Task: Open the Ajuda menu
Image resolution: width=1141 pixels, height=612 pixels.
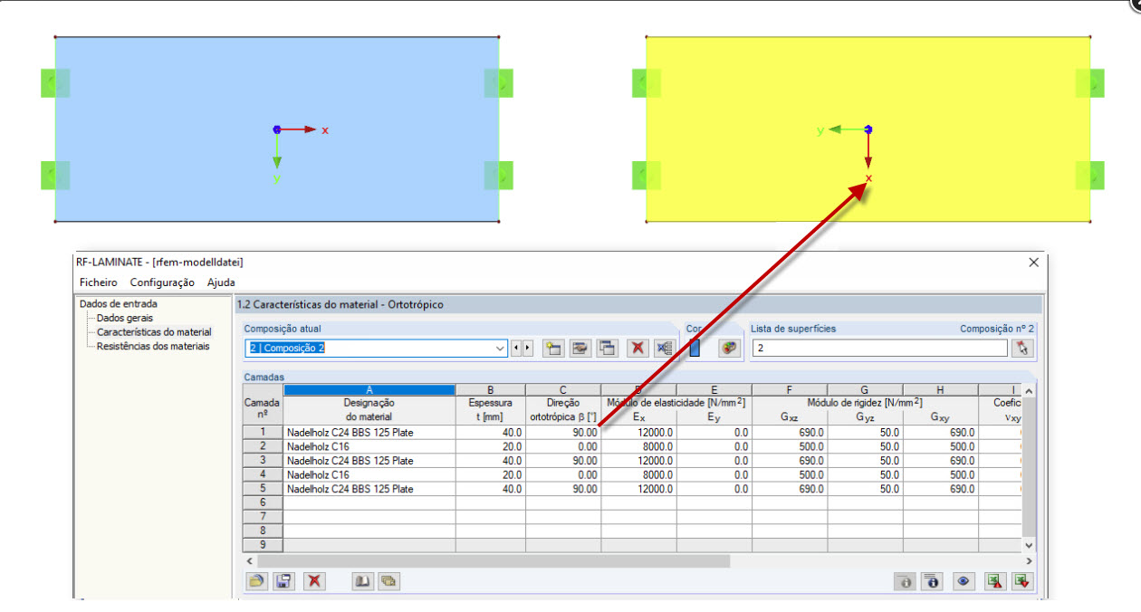Action: (x=221, y=282)
